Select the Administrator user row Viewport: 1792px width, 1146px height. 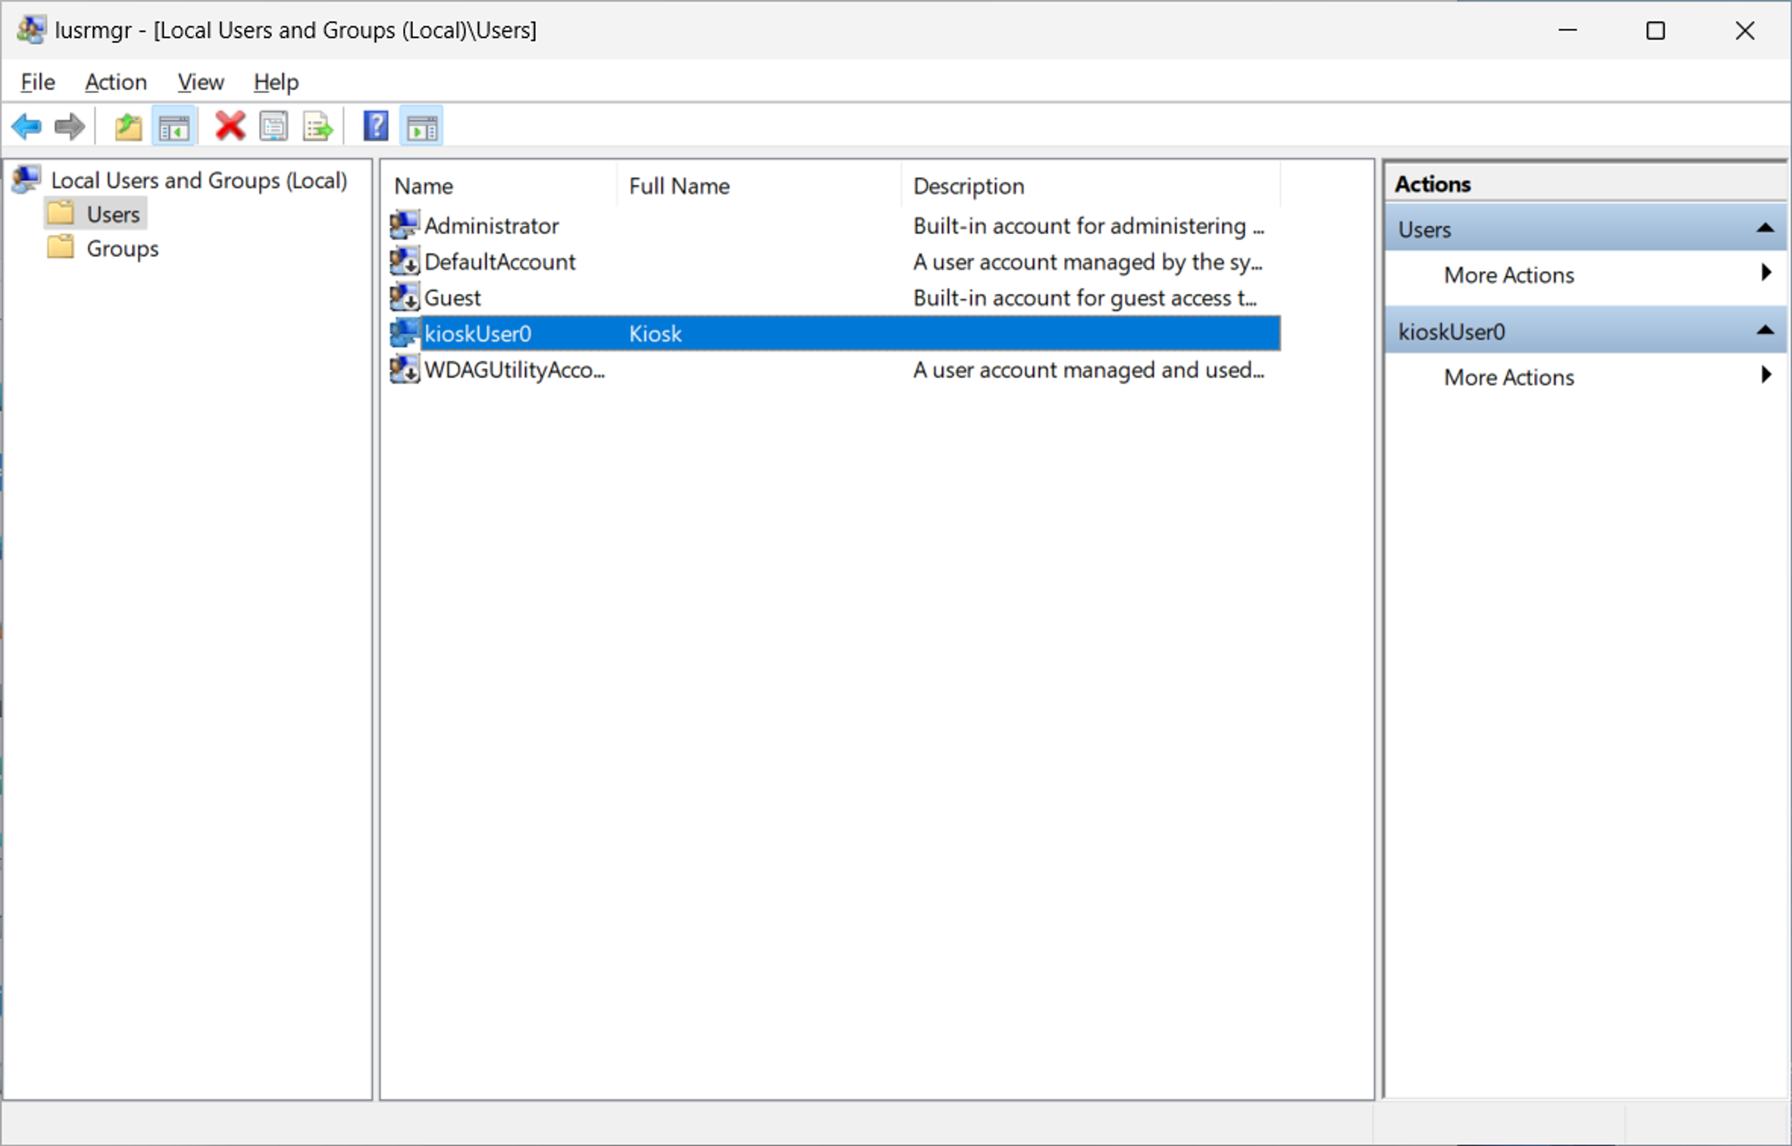(x=834, y=225)
